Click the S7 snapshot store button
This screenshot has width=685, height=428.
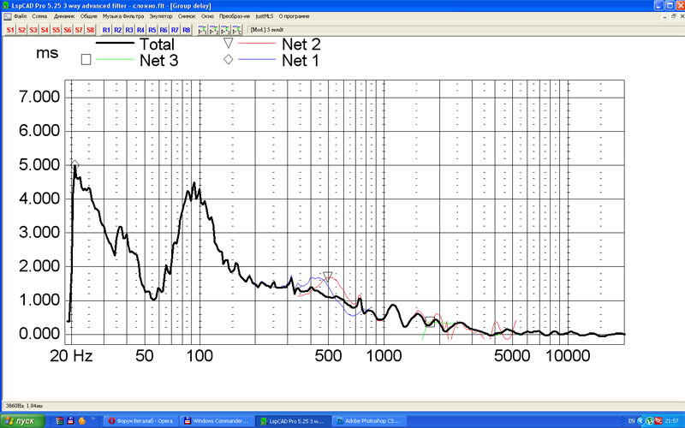(79, 30)
